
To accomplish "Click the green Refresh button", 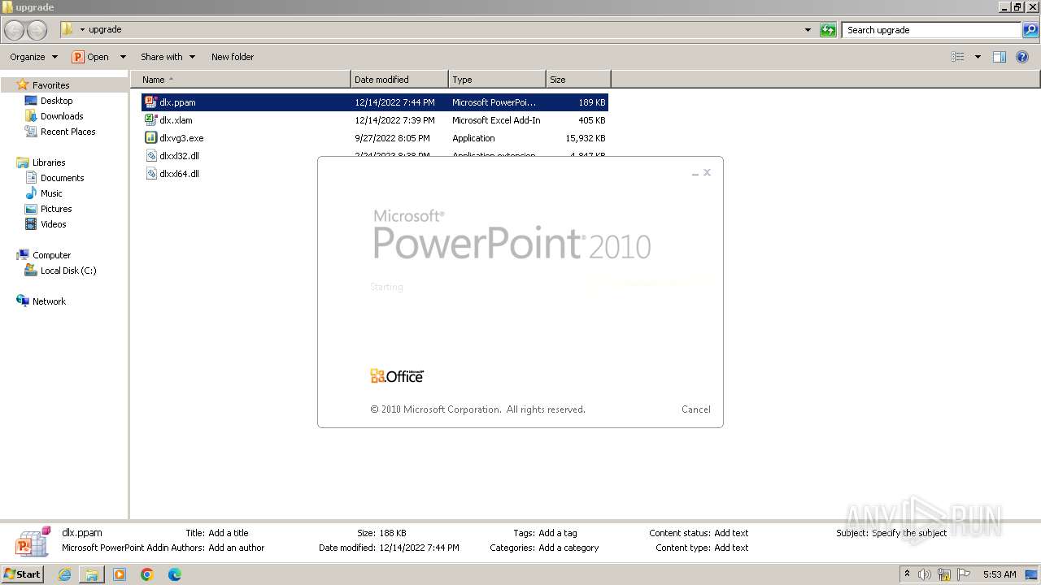I will pos(828,30).
